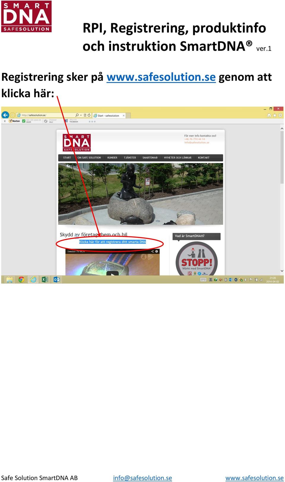
Task: Open Outlook from the taskbar
Action: click(x=57, y=280)
